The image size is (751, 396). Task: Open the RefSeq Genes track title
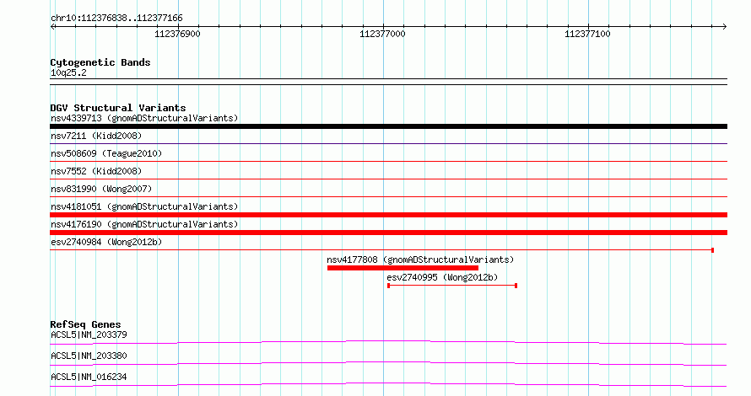[85, 324]
